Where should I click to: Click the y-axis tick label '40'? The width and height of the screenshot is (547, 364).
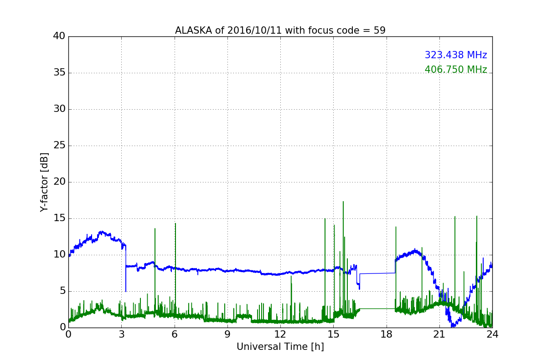tap(59, 36)
